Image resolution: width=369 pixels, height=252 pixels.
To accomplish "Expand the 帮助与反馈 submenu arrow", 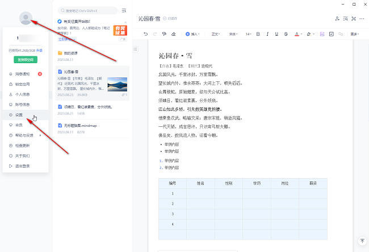I will tap(40, 135).
